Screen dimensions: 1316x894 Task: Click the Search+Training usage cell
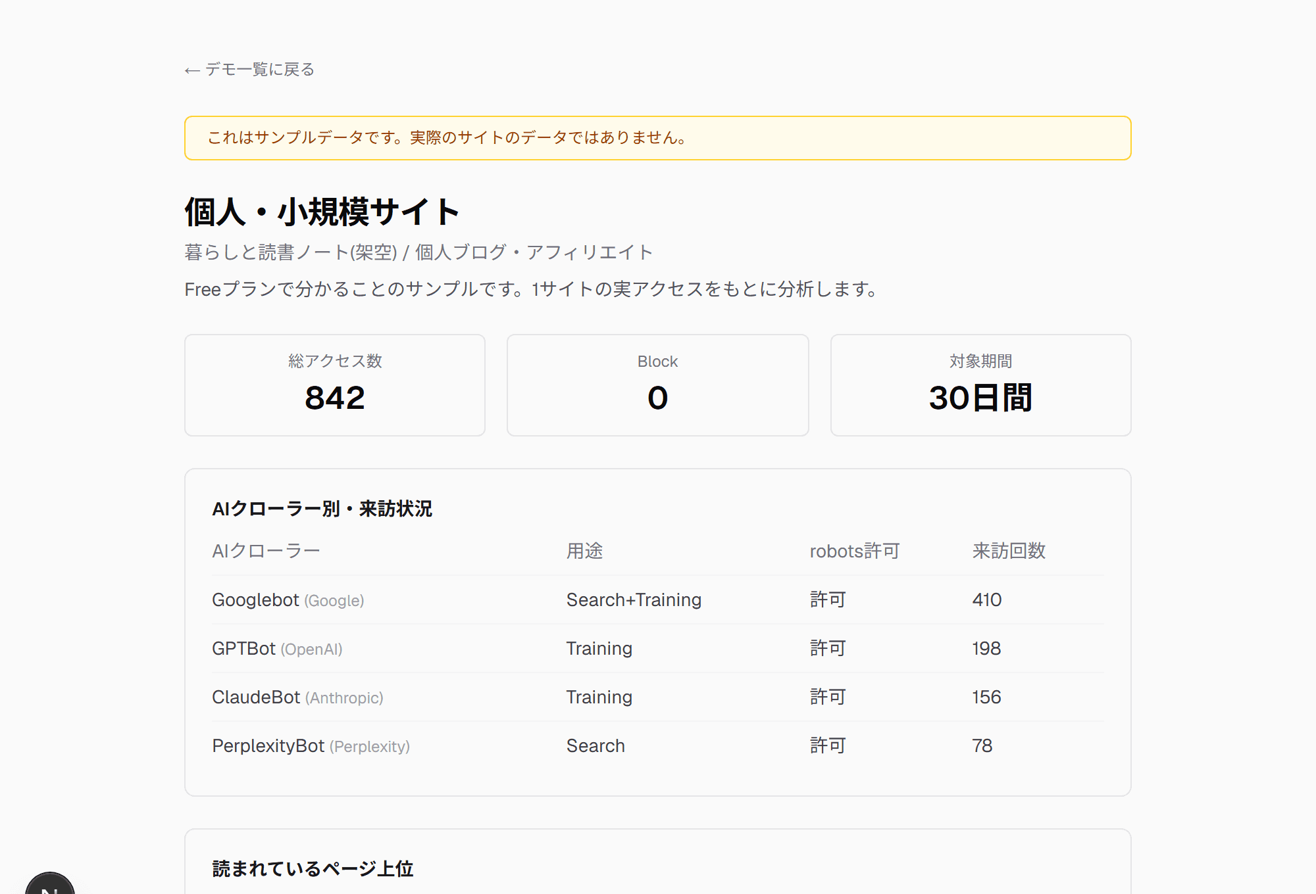point(634,600)
